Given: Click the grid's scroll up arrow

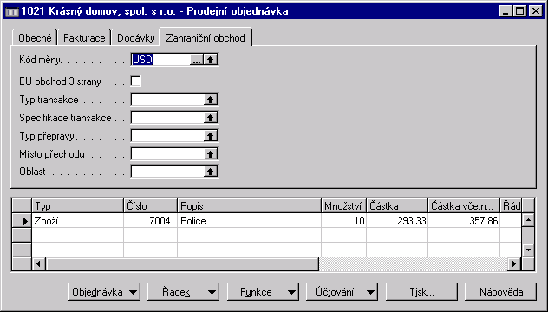Looking at the screenshot, I should [528, 220].
